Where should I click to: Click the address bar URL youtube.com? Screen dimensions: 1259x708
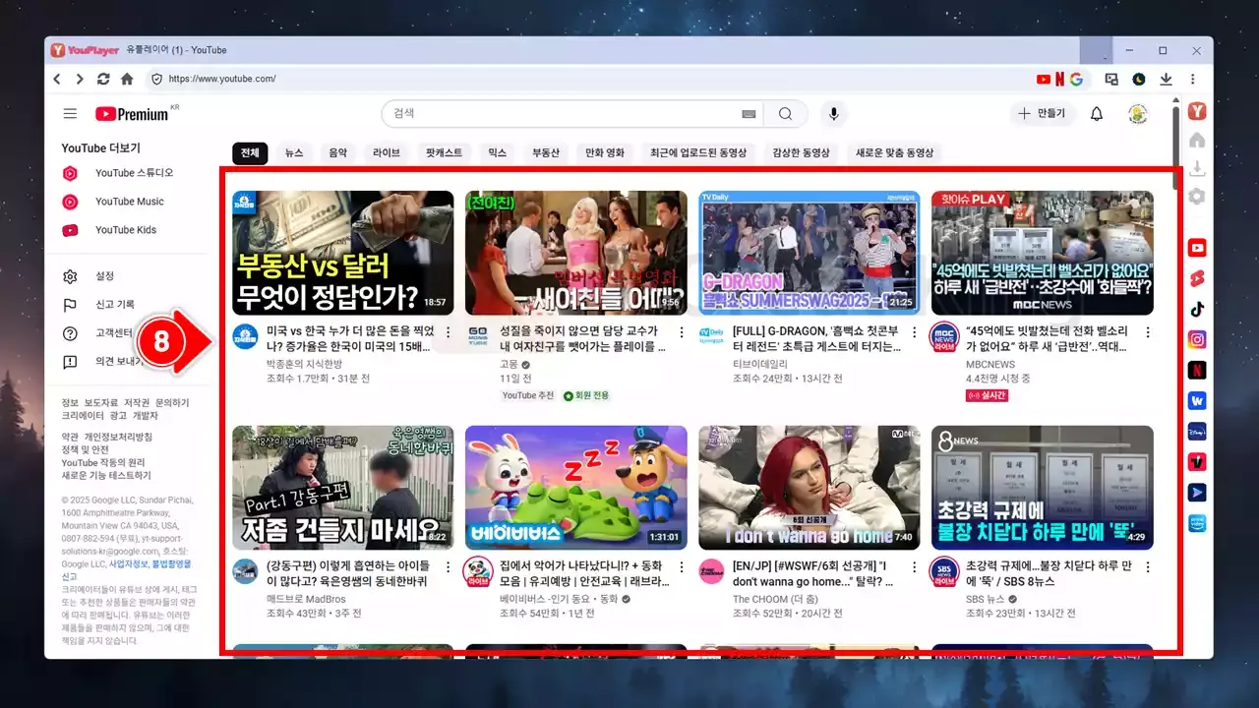pos(222,79)
